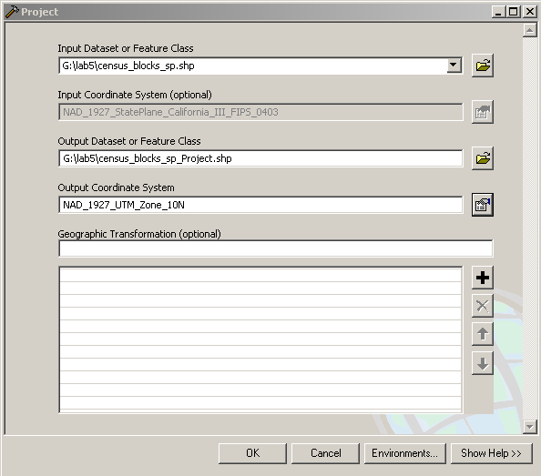Browse for input dataset with folder icon

(x=483, y=66)
